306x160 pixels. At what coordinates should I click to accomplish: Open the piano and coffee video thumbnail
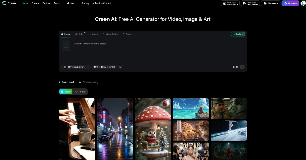[77, 129]
